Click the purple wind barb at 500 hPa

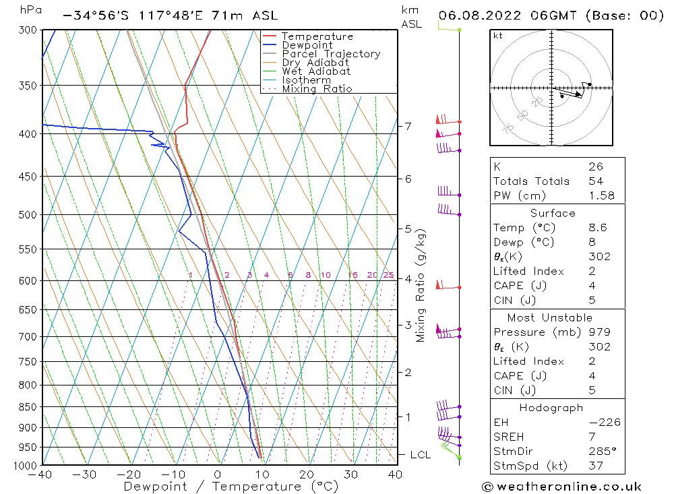pos(449,210)
